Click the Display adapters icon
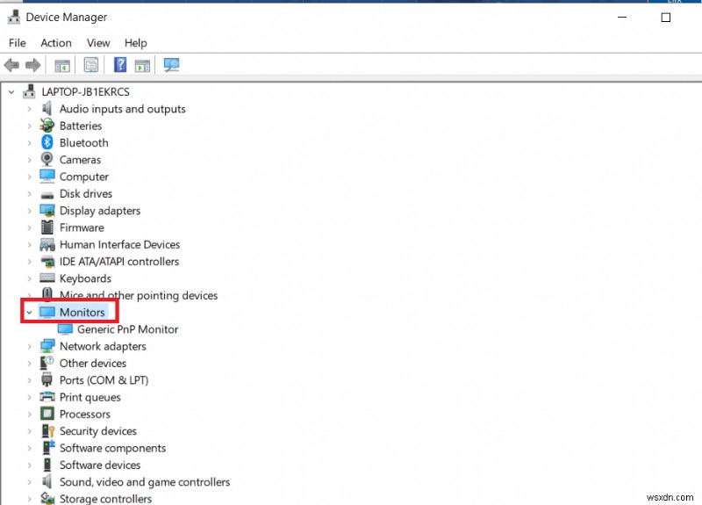This screenshot has width=702, height=505. tap(47, 211)
